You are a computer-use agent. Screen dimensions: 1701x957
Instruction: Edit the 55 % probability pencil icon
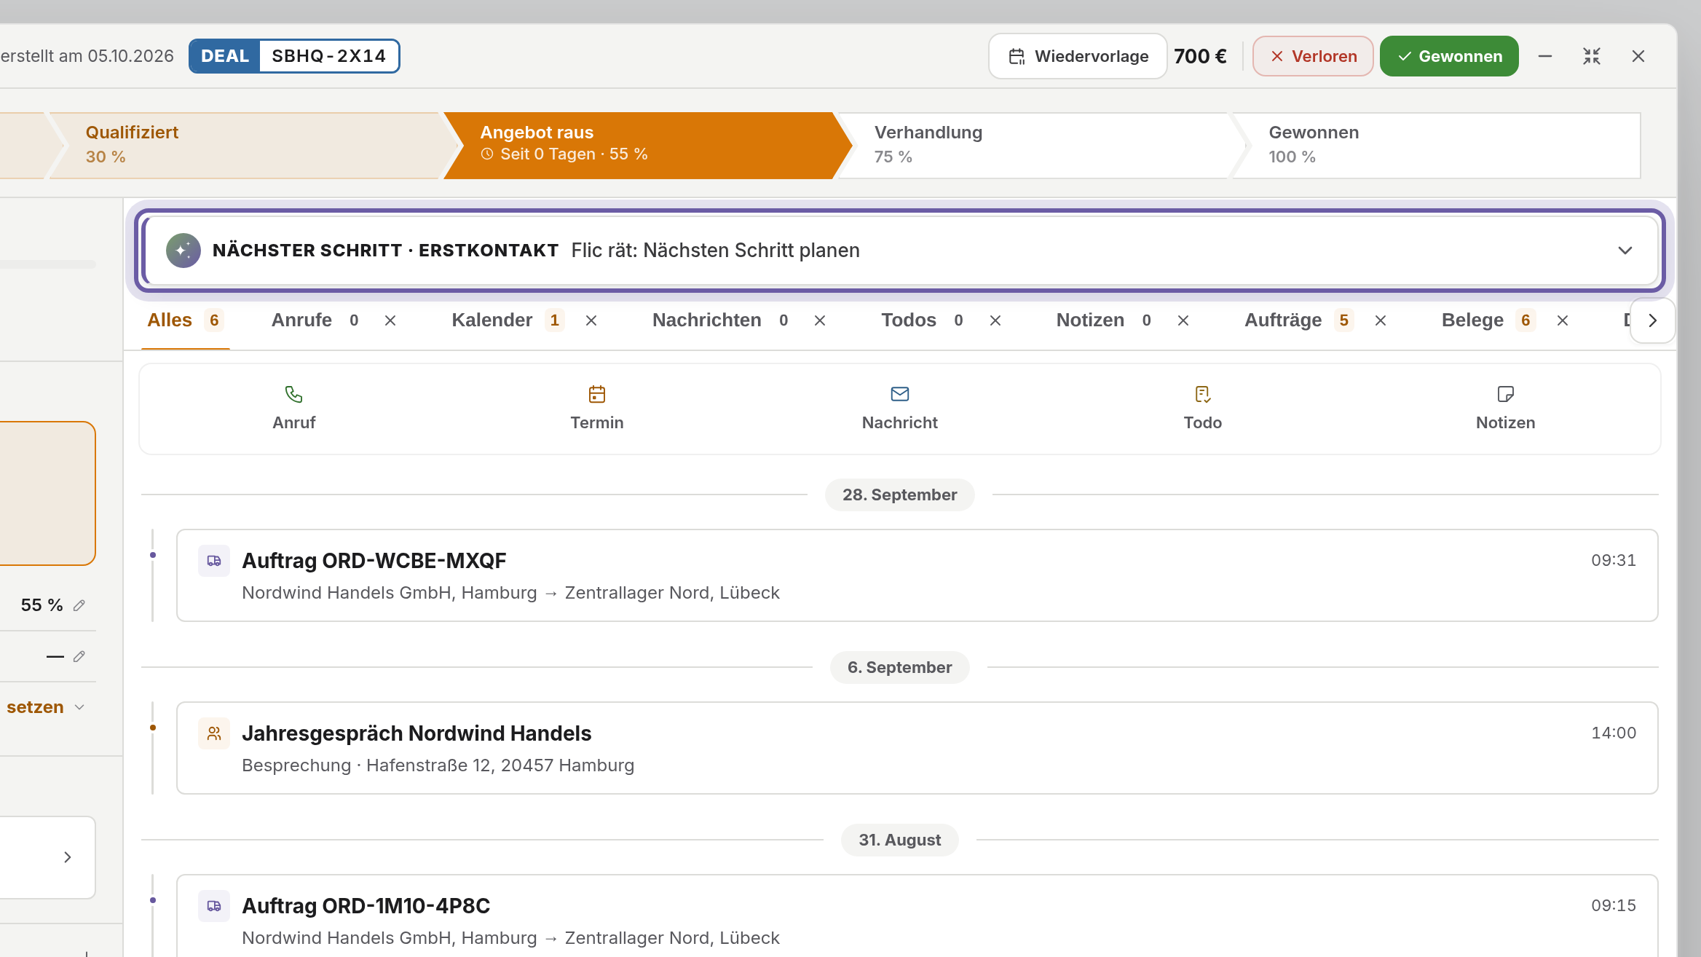coord(79,605)
